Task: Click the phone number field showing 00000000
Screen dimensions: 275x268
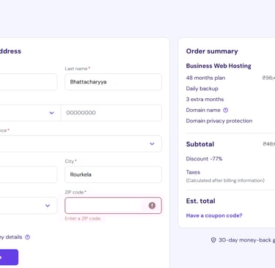Action: (x=111, y=113)
